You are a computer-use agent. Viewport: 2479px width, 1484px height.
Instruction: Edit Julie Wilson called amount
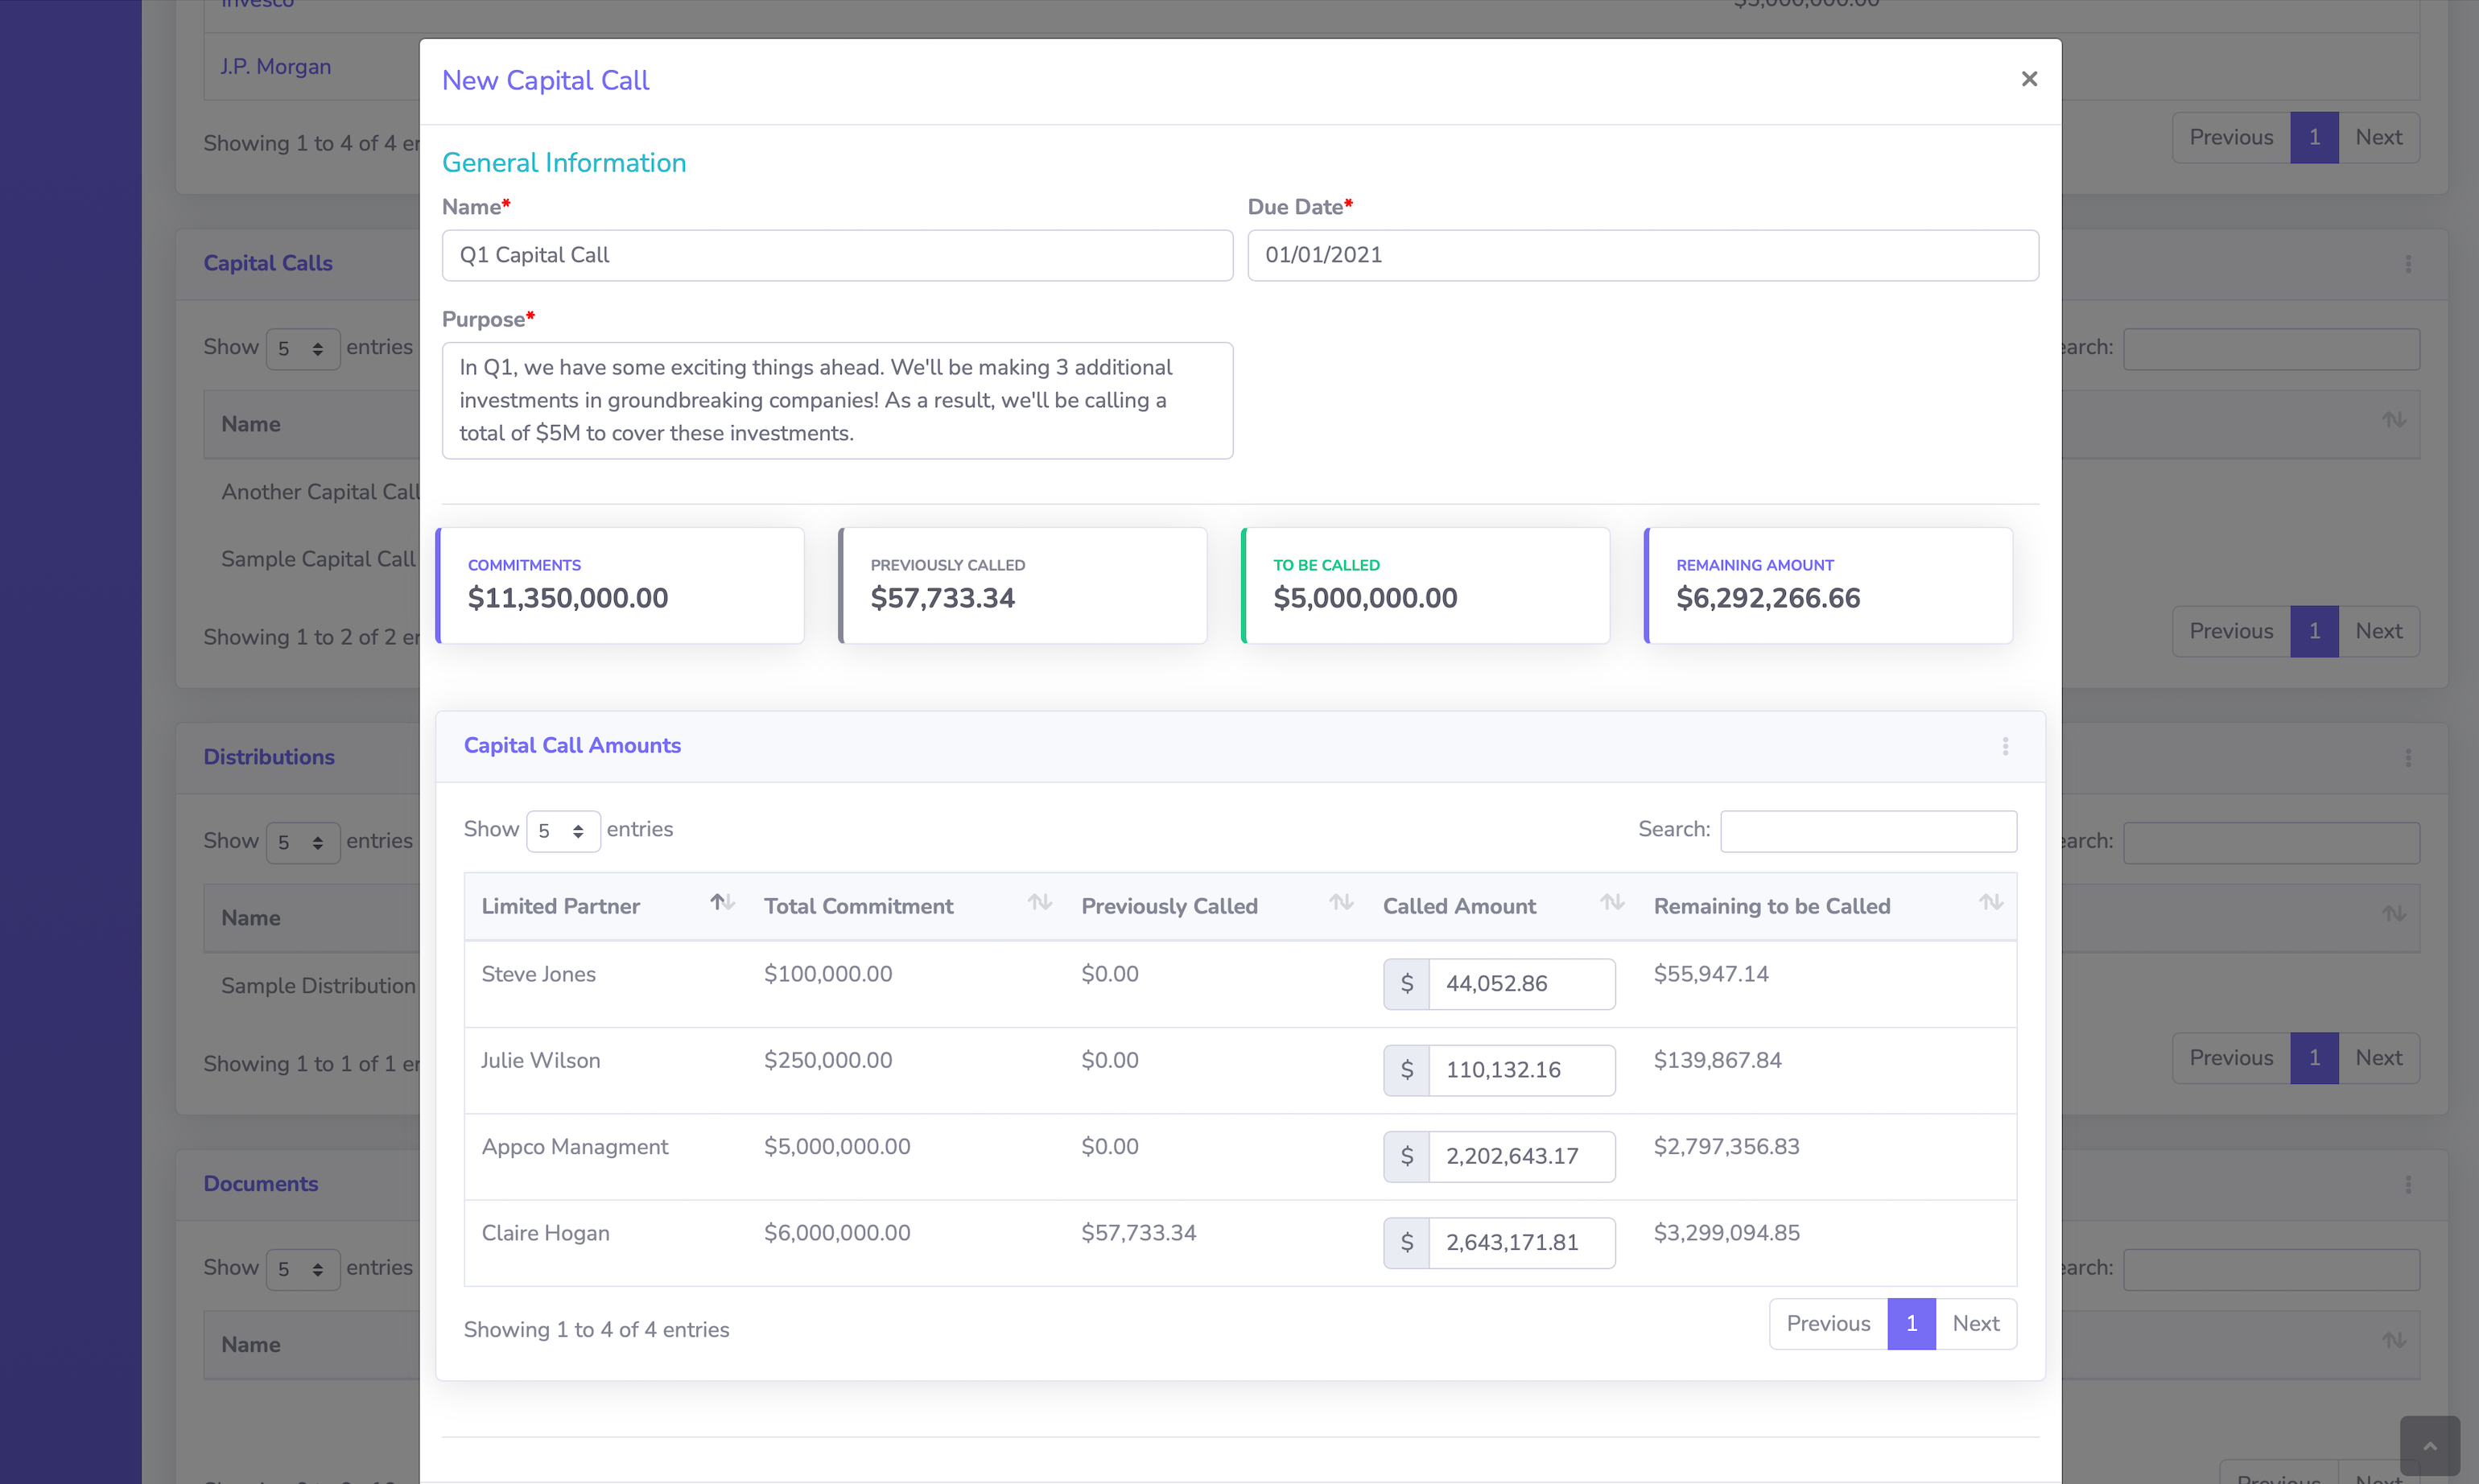point(1521,1070)
